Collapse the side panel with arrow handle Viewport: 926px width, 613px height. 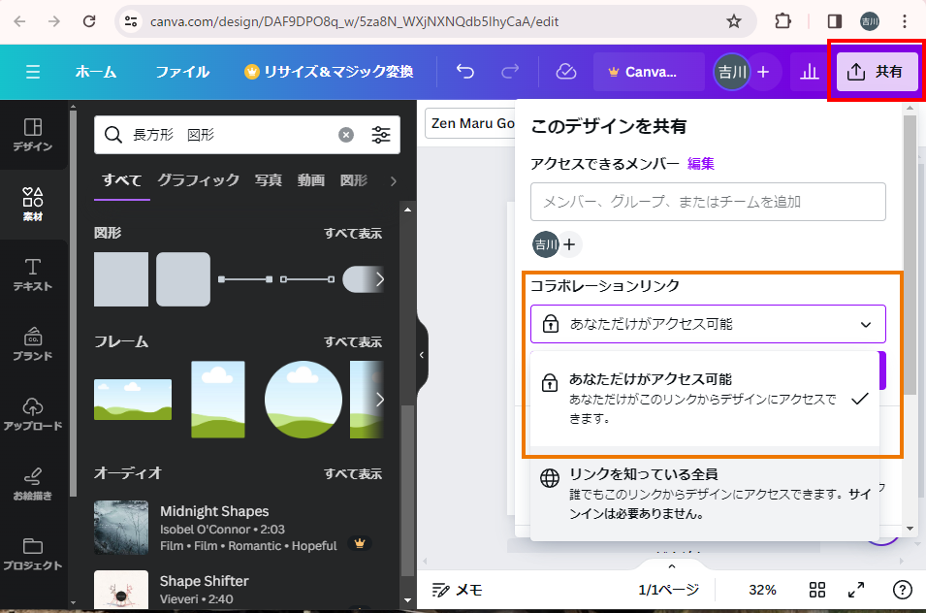[422, 355]
